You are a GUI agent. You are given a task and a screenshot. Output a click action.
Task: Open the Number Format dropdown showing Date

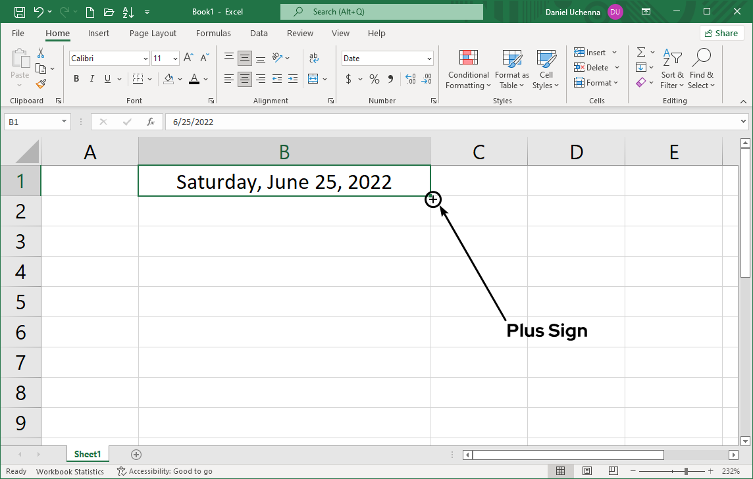[x=429, y=59]
